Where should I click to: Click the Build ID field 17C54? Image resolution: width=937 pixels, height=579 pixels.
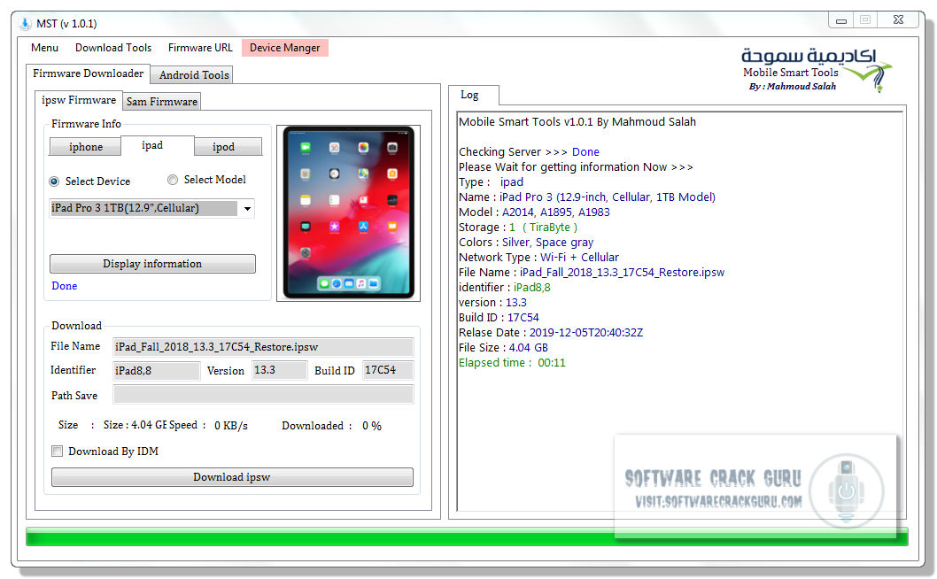point(388,370)
